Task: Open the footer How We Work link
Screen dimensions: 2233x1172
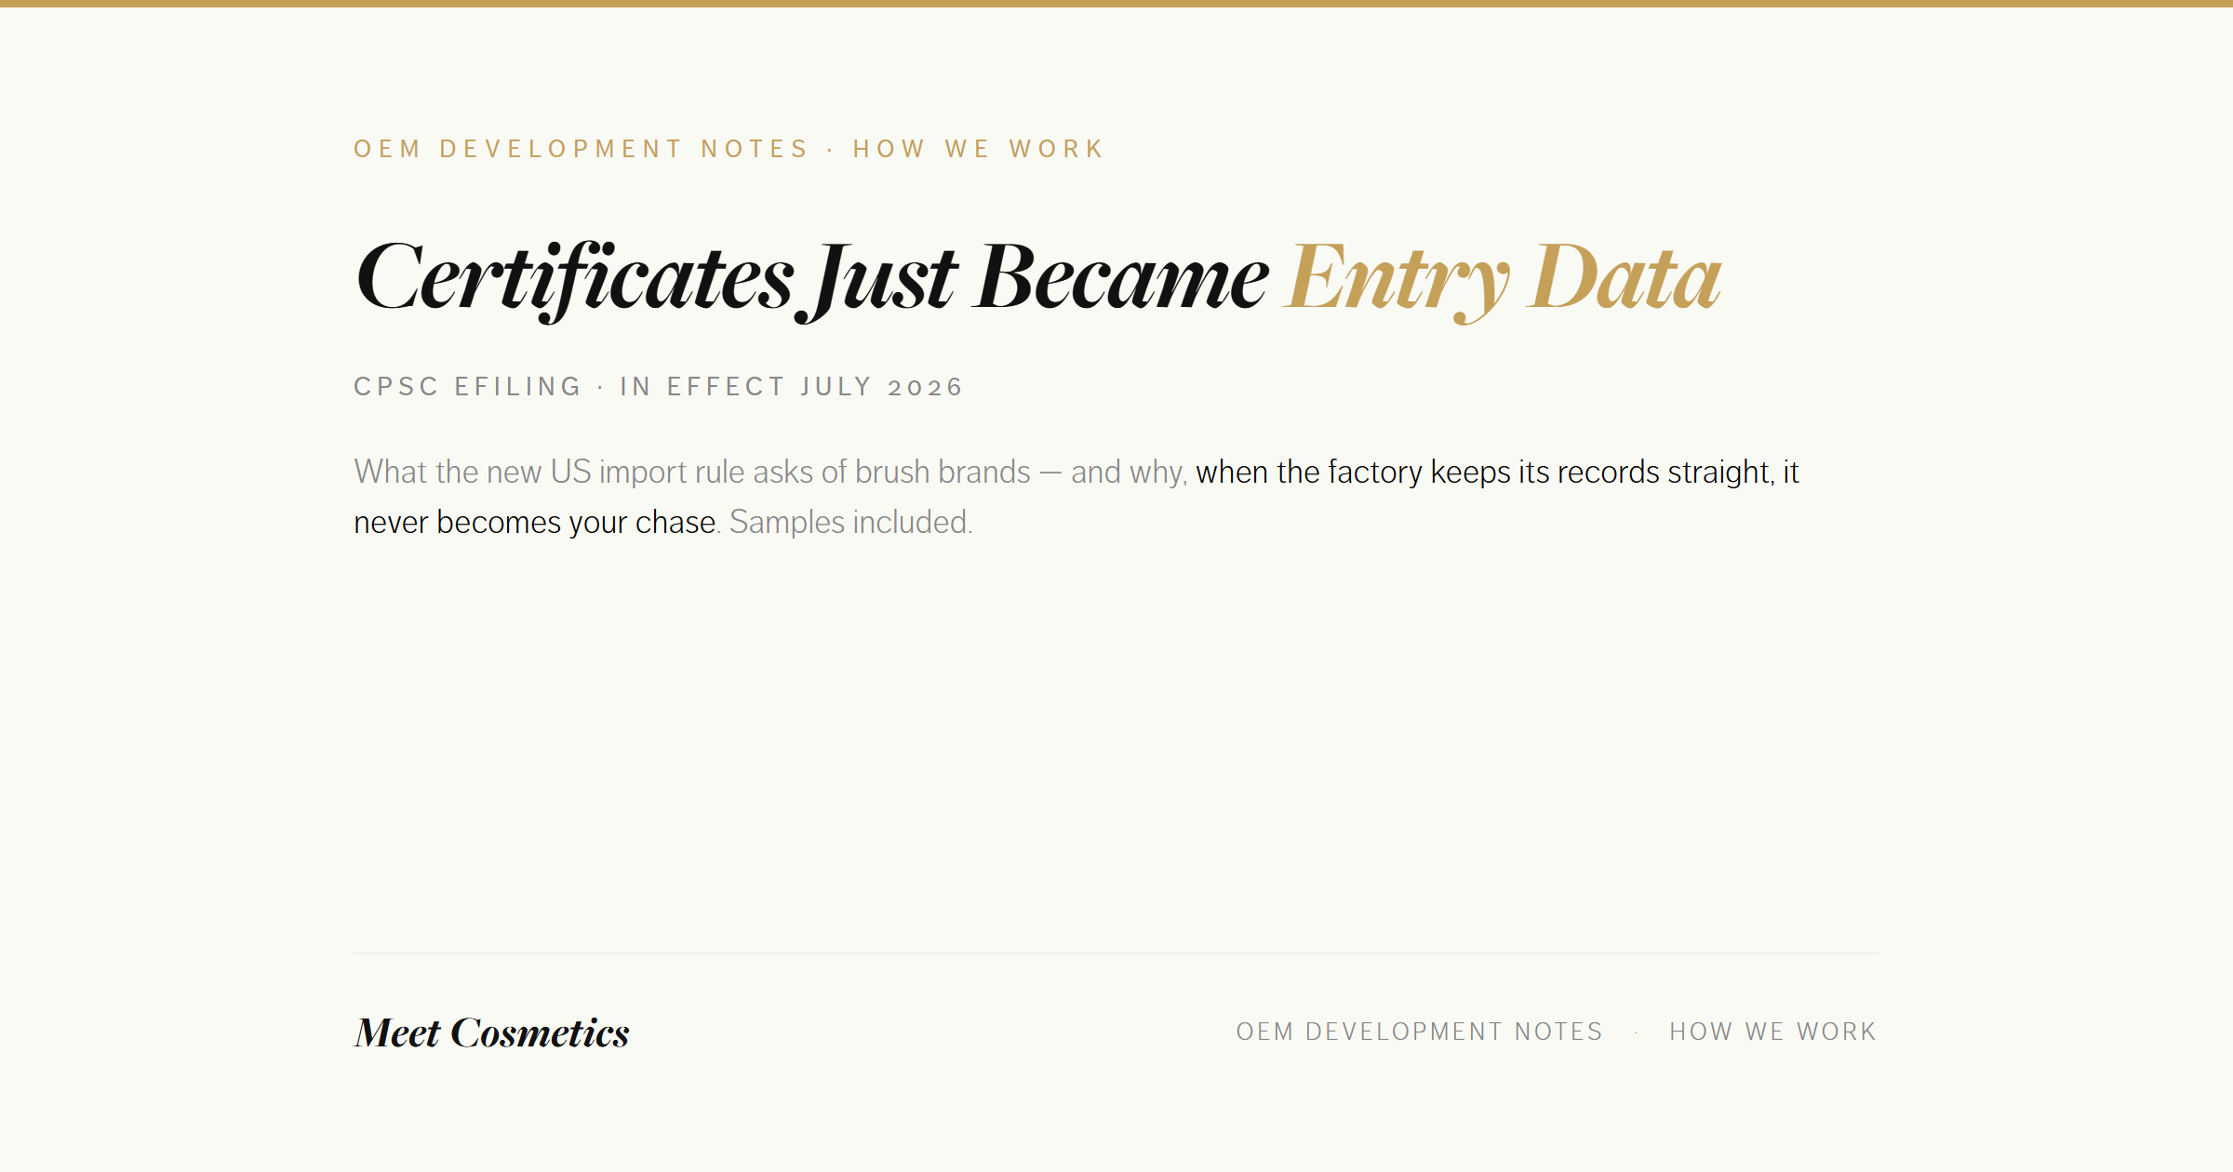Action: 1772,1032
